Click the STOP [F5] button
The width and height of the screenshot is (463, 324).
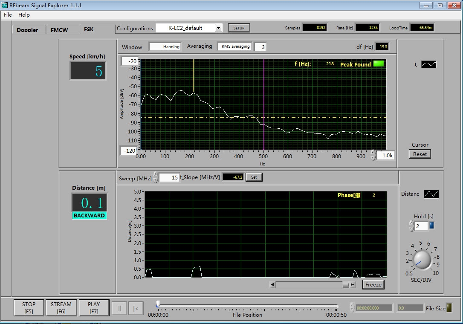(29, 308)
